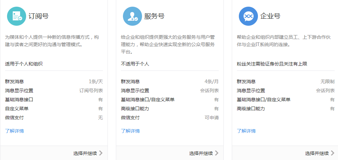Click 微信支付 label in 服务号 card
Screen dimensions: 338x160
[130, 118]
